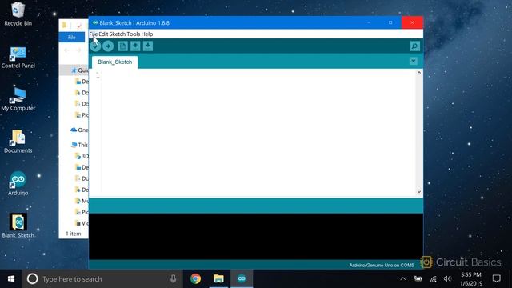This screenshot has height=288, width=512.
Task: Click the editor scrollbar up arrow
Action: [419, 73]
